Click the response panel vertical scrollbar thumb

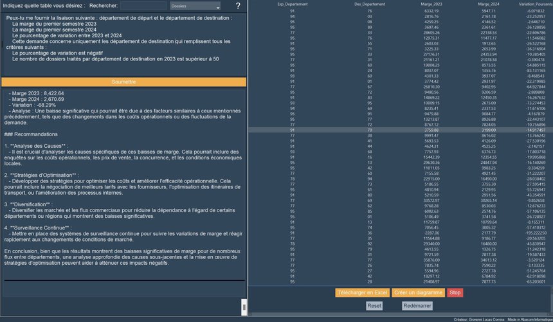point(244,307)
